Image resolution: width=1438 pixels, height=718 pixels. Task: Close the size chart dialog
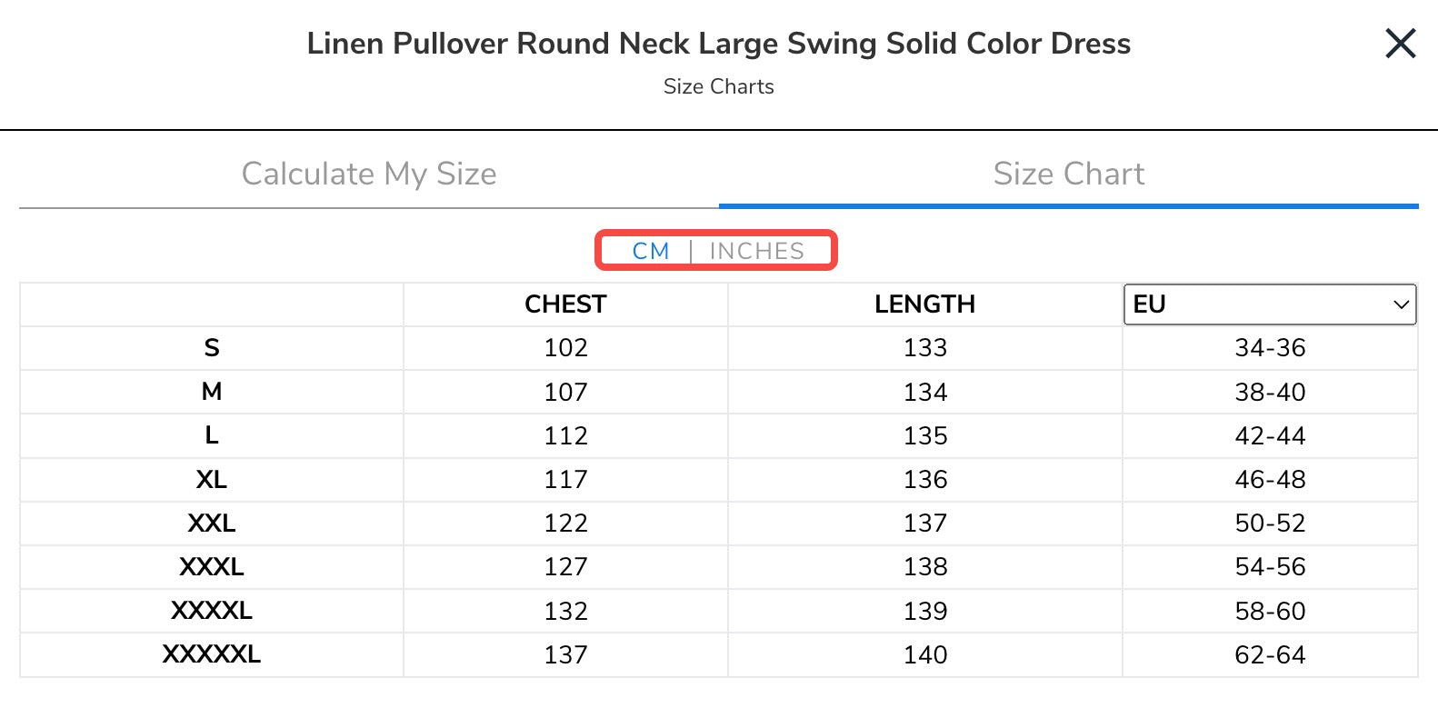click(1400, 43)
